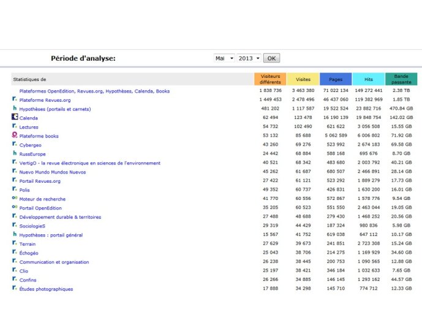
Task: Select the 470.84 GB bandwidth value
Action: [401, 109]
